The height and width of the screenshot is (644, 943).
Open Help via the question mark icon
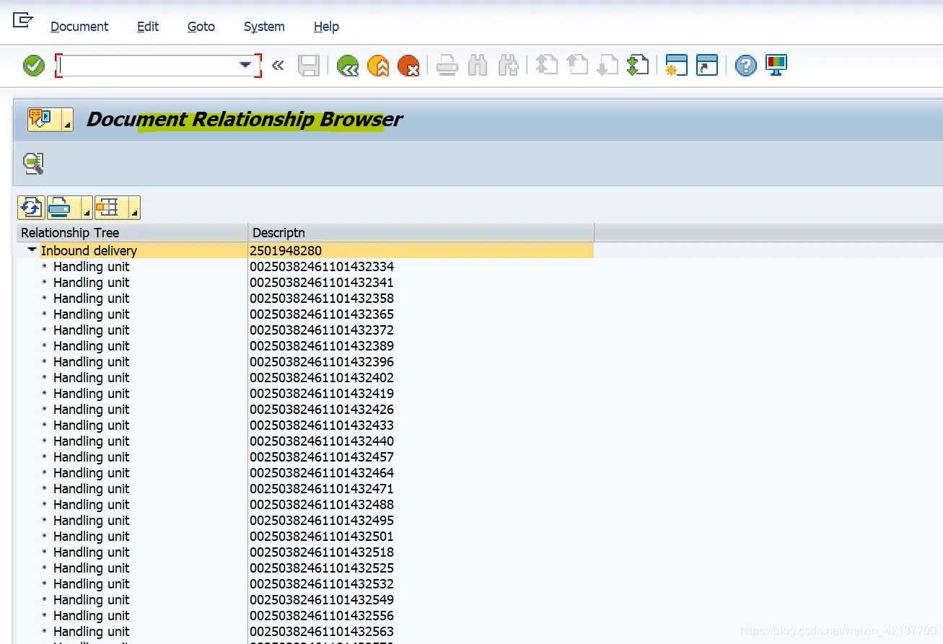[x=746, y=66]
